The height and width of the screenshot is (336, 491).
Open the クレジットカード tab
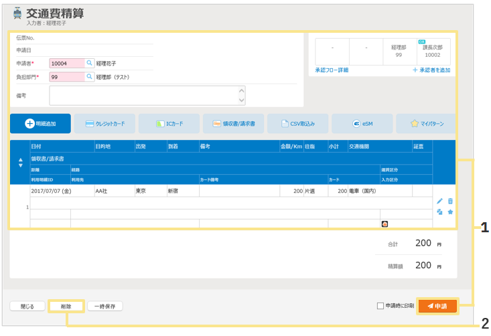pos(104,124)
